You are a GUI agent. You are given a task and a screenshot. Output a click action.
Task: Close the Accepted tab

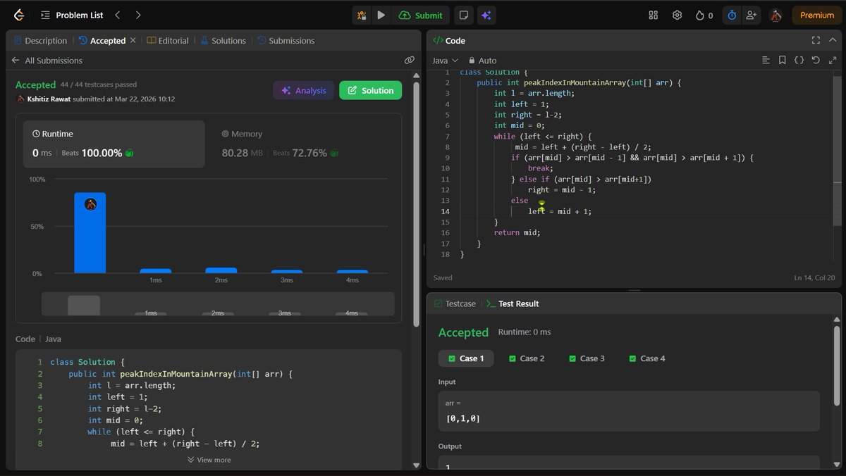point(133,41)
